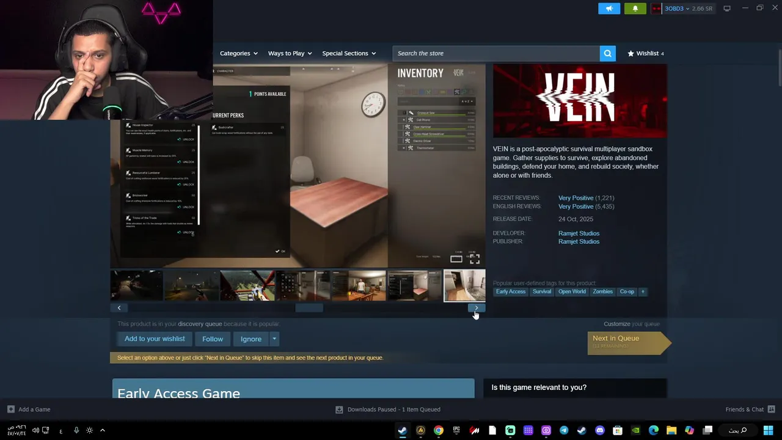
Task: Toggle Big Picture mode monitor icon
Action: point(727,9)
